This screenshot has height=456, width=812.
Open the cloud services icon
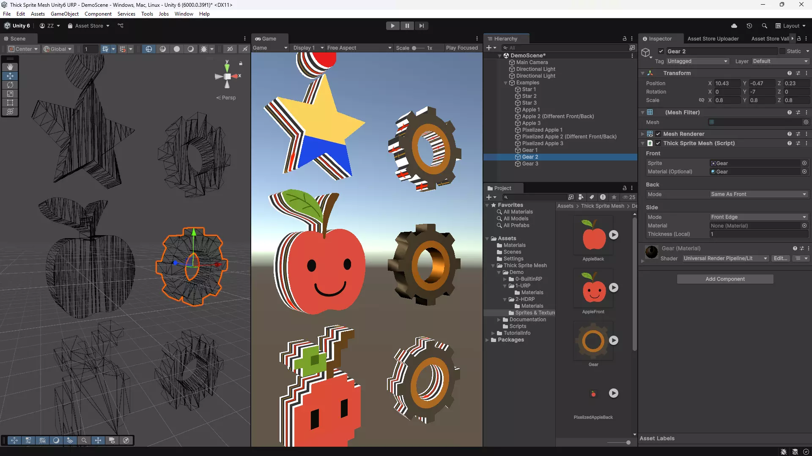pos(734,26)
